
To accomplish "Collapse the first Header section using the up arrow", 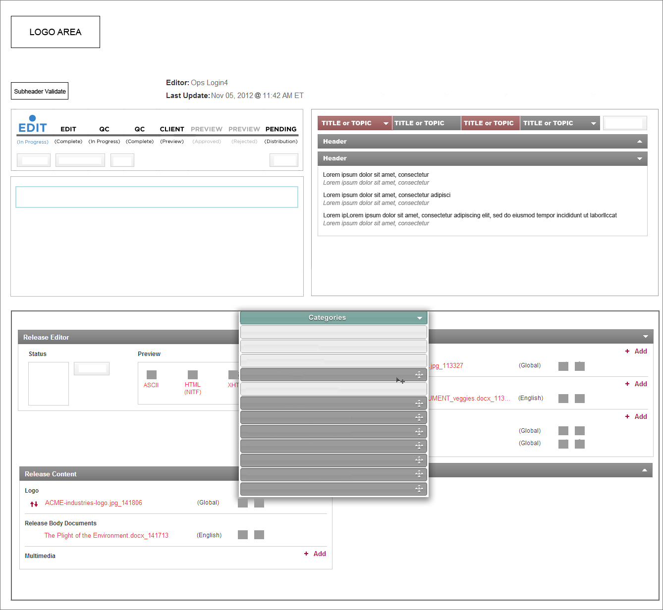I will [x=639, y=142].
